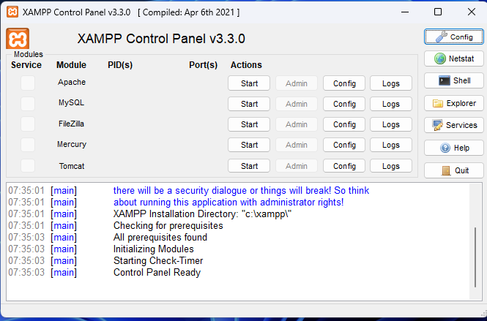Image resolution: width=487 pixels, height=321 pixels.
Task: Click the Apache module label
Action: (x=72, y=82)
